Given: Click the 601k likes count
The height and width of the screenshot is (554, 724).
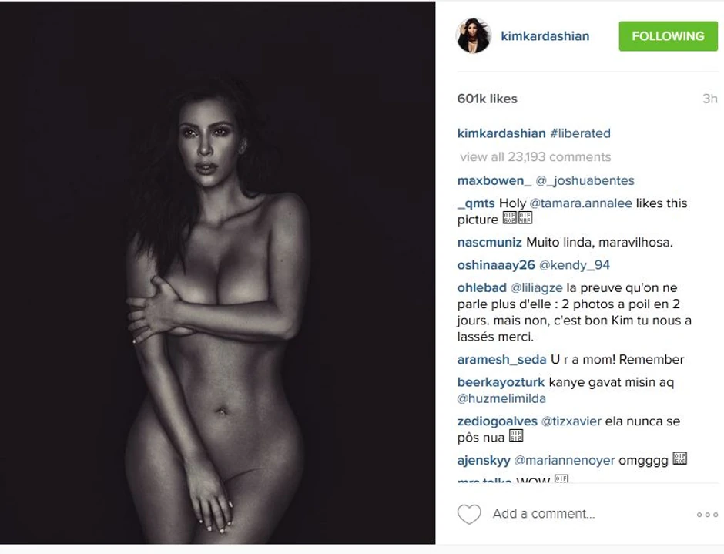Looking at the screenshot, I should point(487,99).
